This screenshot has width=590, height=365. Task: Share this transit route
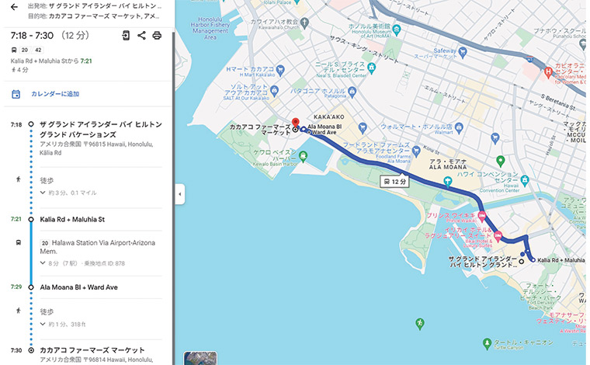[141, 35]
